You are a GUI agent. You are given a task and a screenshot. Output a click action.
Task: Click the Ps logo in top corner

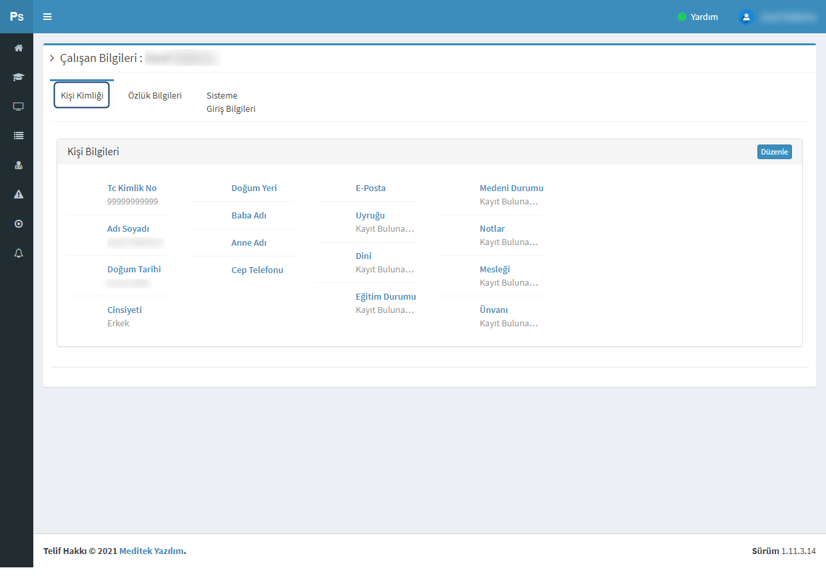click(x=17, y=17)
